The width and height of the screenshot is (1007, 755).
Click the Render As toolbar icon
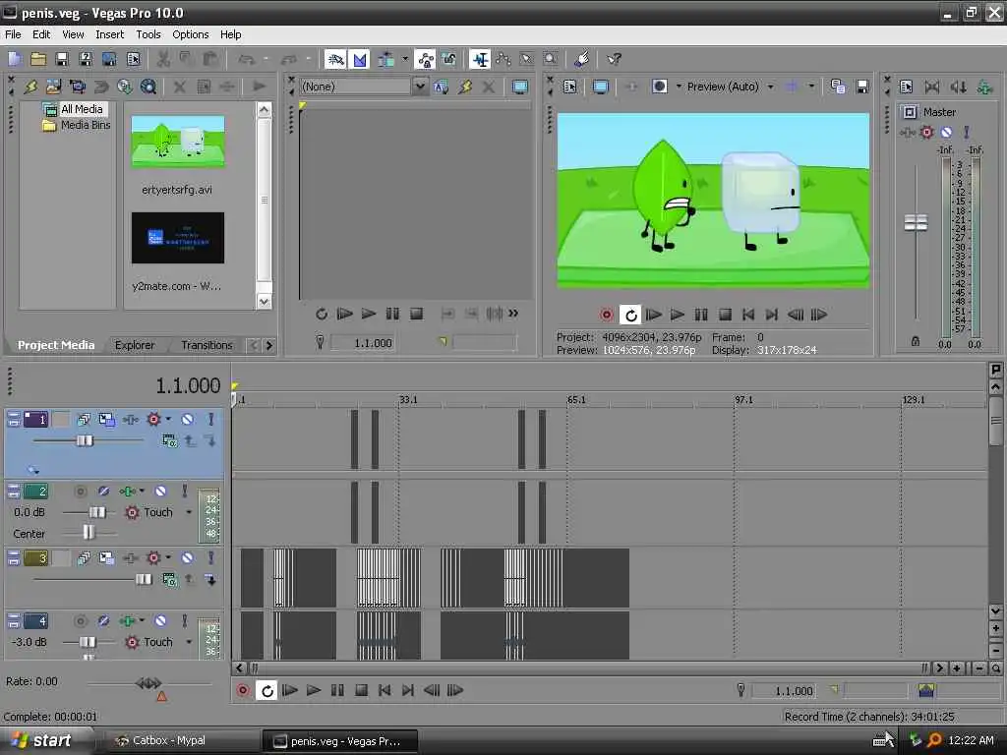(109, 60)
